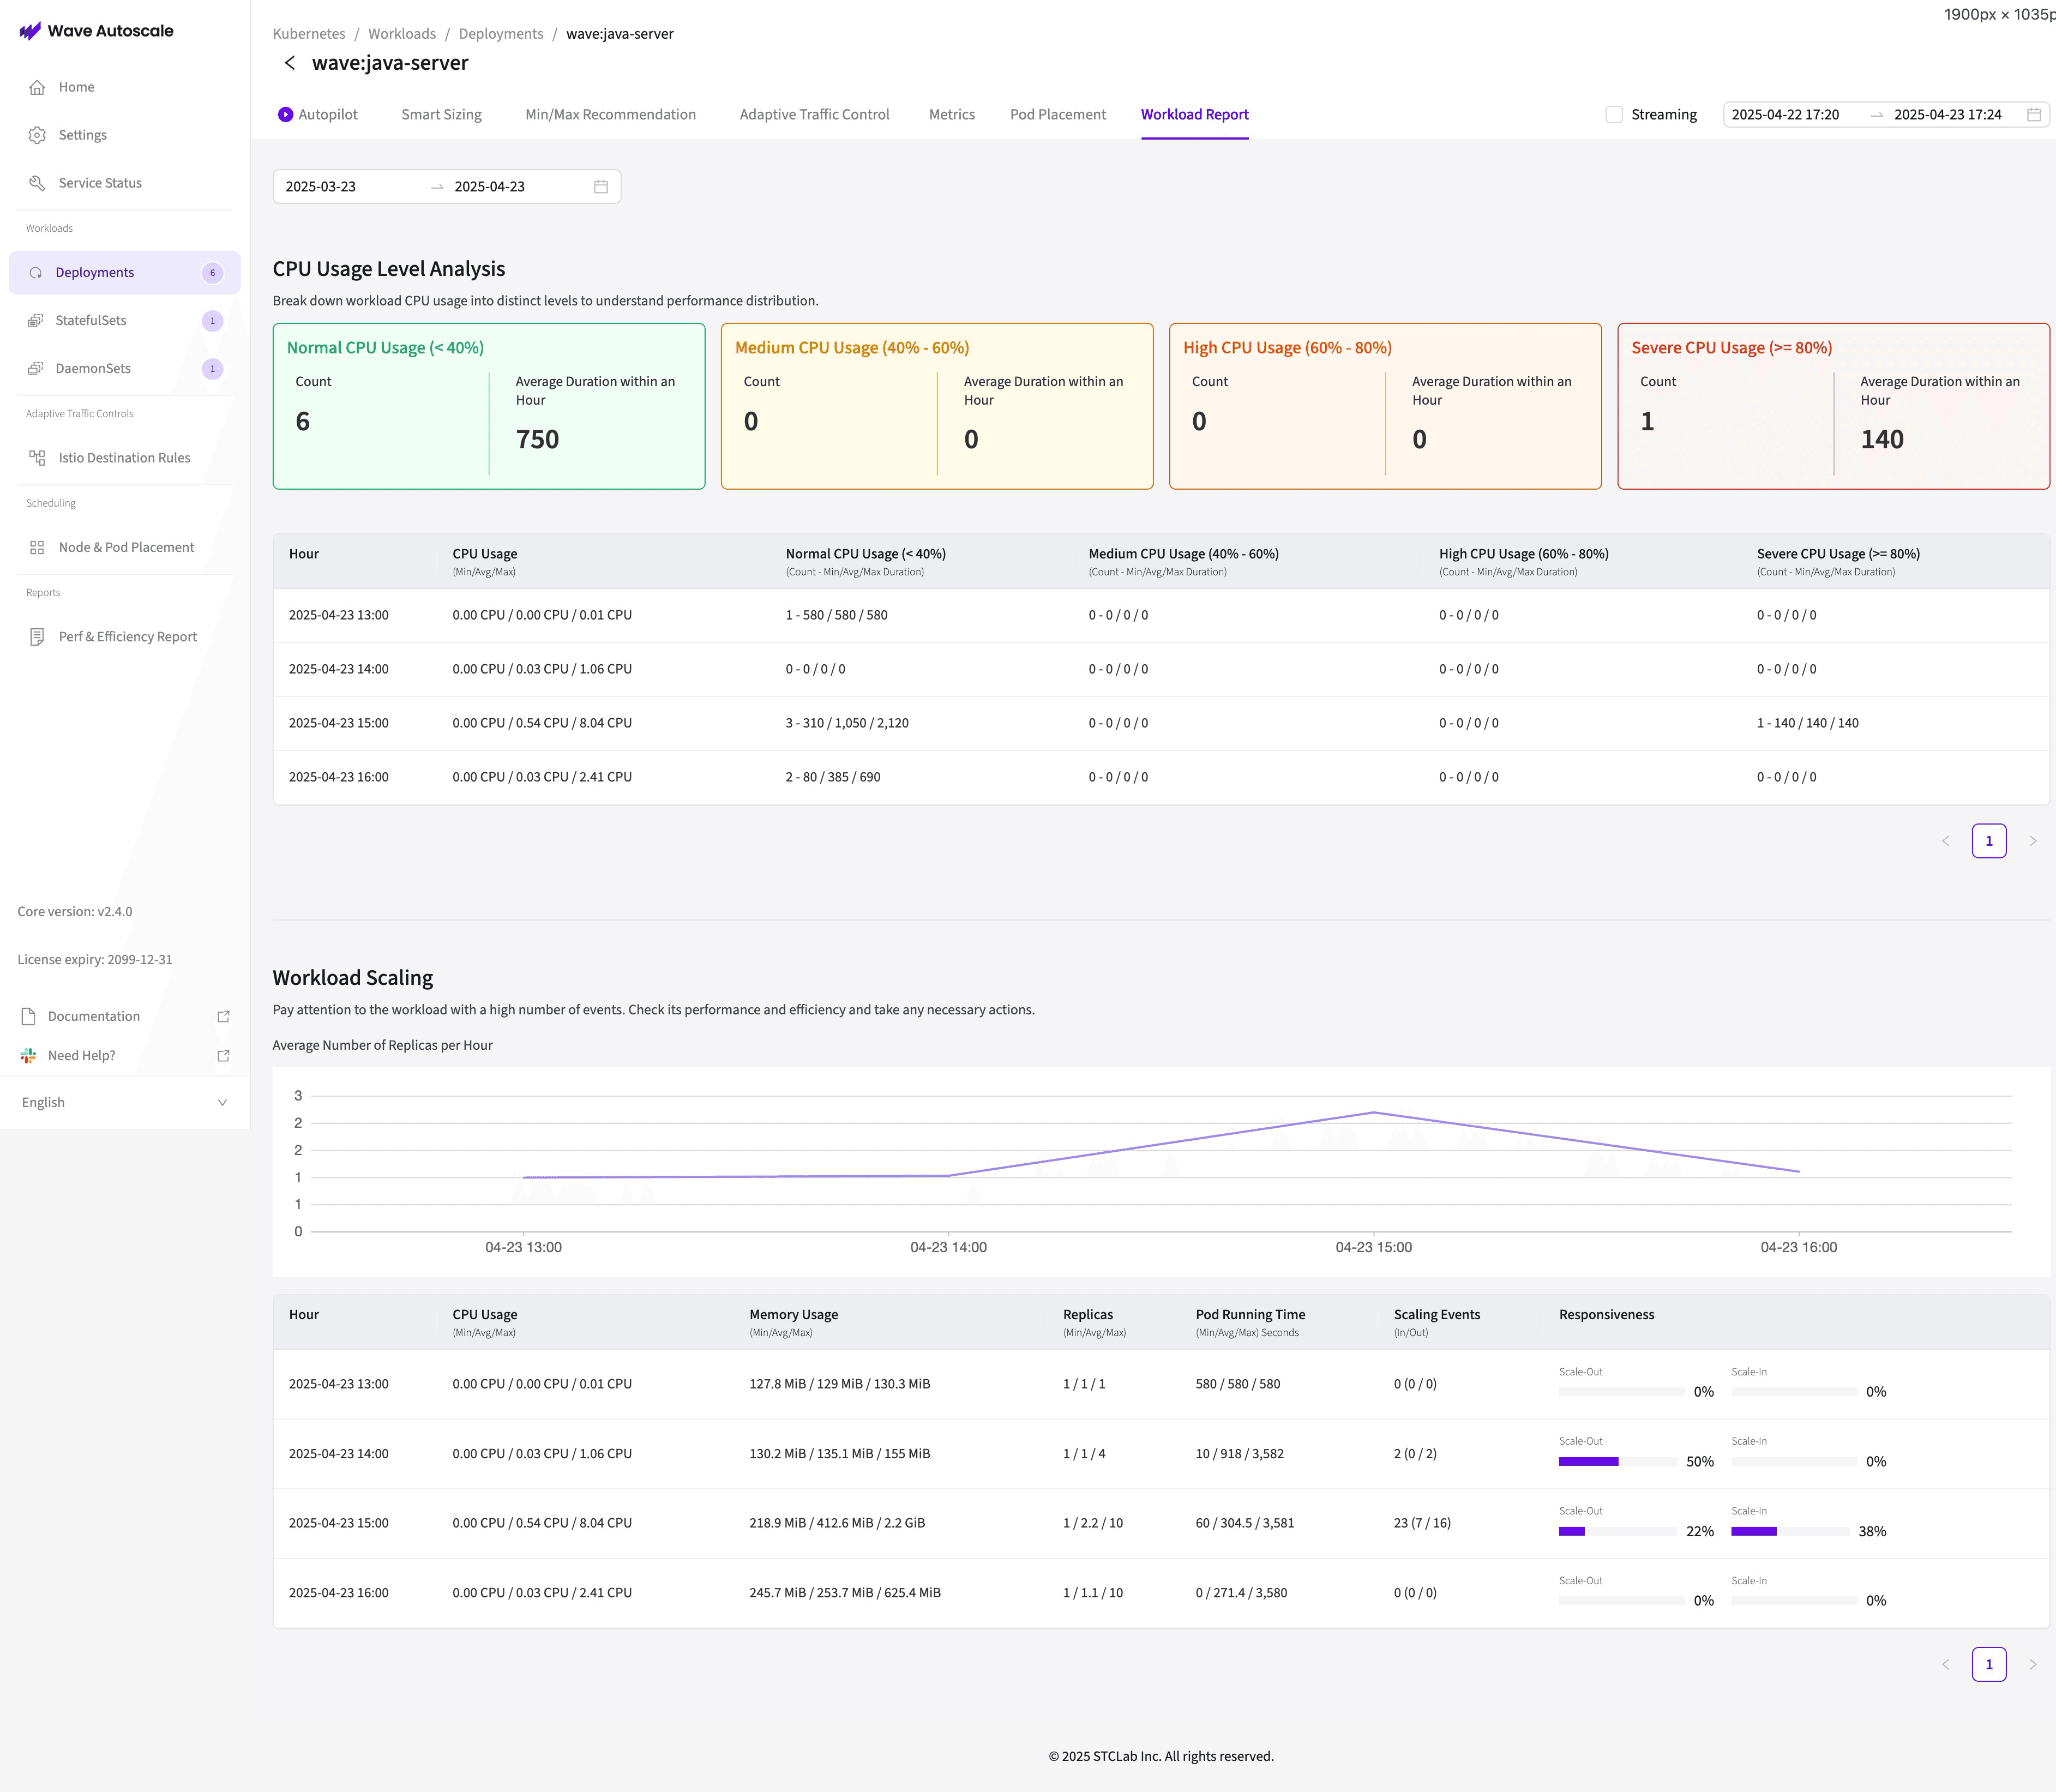Click page 1 button under CPU Usage table

click(1989, 841)
